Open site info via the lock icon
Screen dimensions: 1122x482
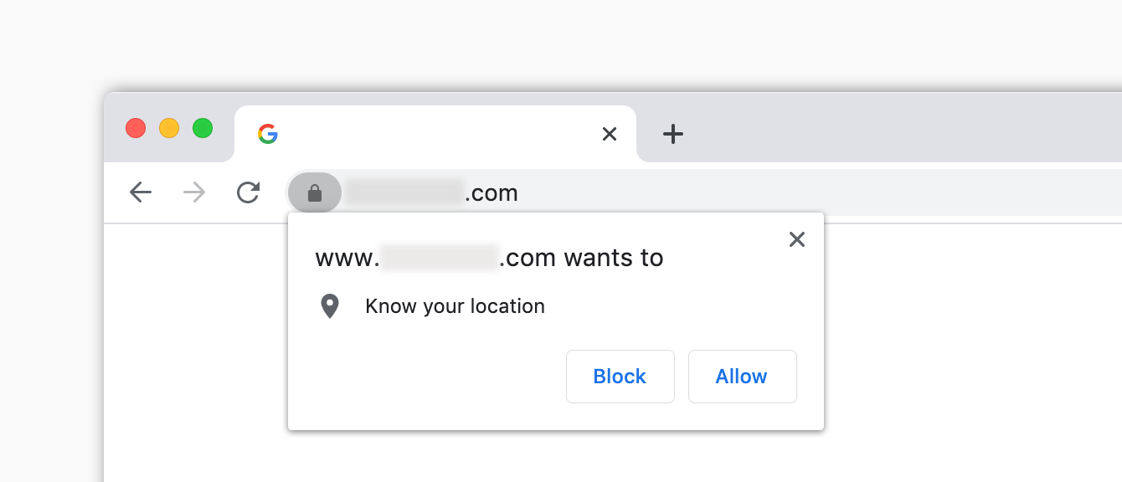click(315, 193)
